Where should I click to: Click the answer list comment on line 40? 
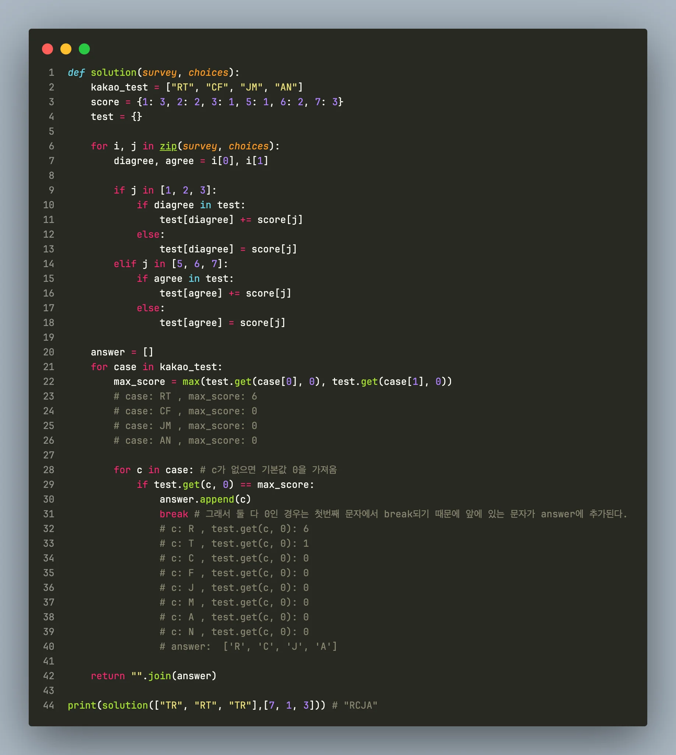[248, 646]
